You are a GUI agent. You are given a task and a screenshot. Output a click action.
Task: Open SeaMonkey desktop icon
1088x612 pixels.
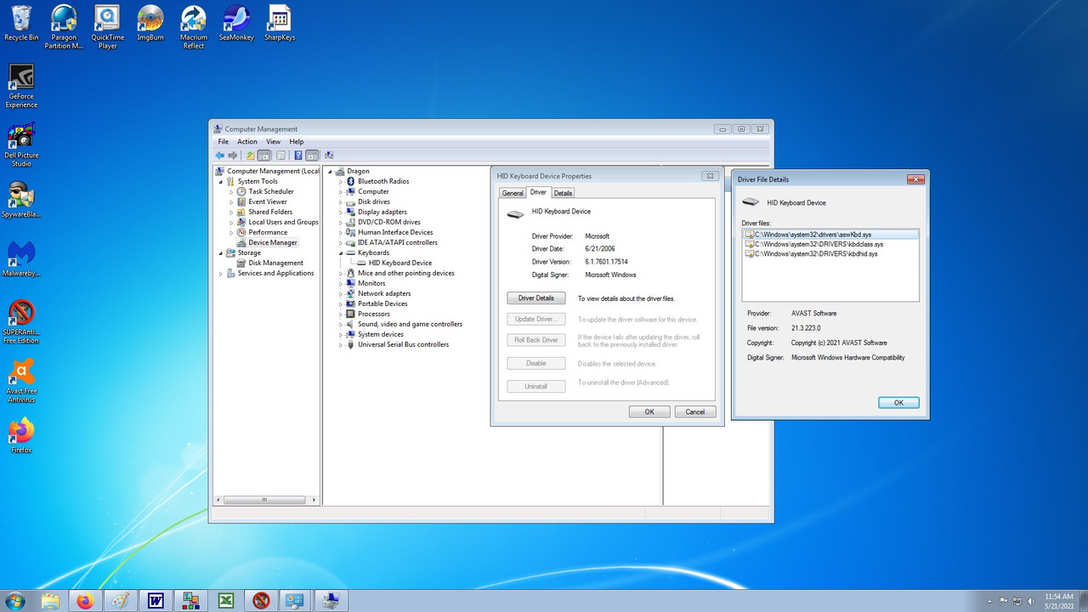pos(236,23)
